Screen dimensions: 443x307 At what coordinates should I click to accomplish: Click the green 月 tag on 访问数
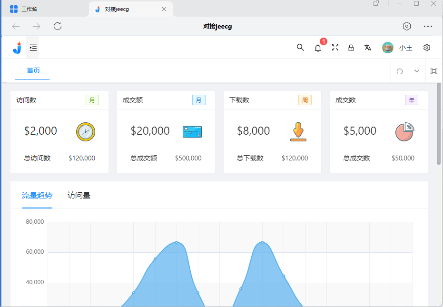coord(92,100)
